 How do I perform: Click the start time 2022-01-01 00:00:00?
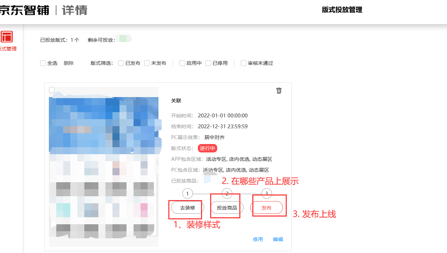[x=223, y=116]
